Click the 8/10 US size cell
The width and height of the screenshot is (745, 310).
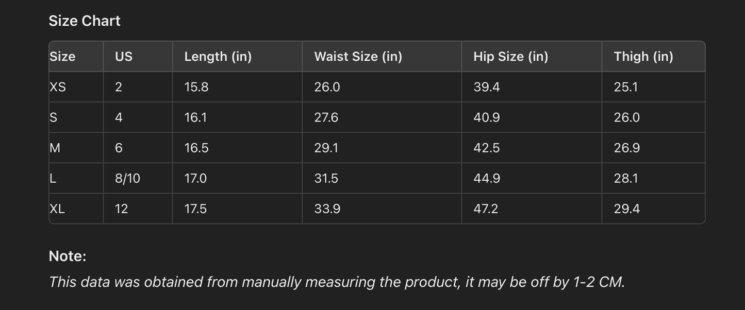pos(127,178)
